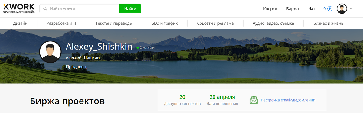Open the Кворки menu item
This screenshot has width=363, height=113.
[270, 9]
